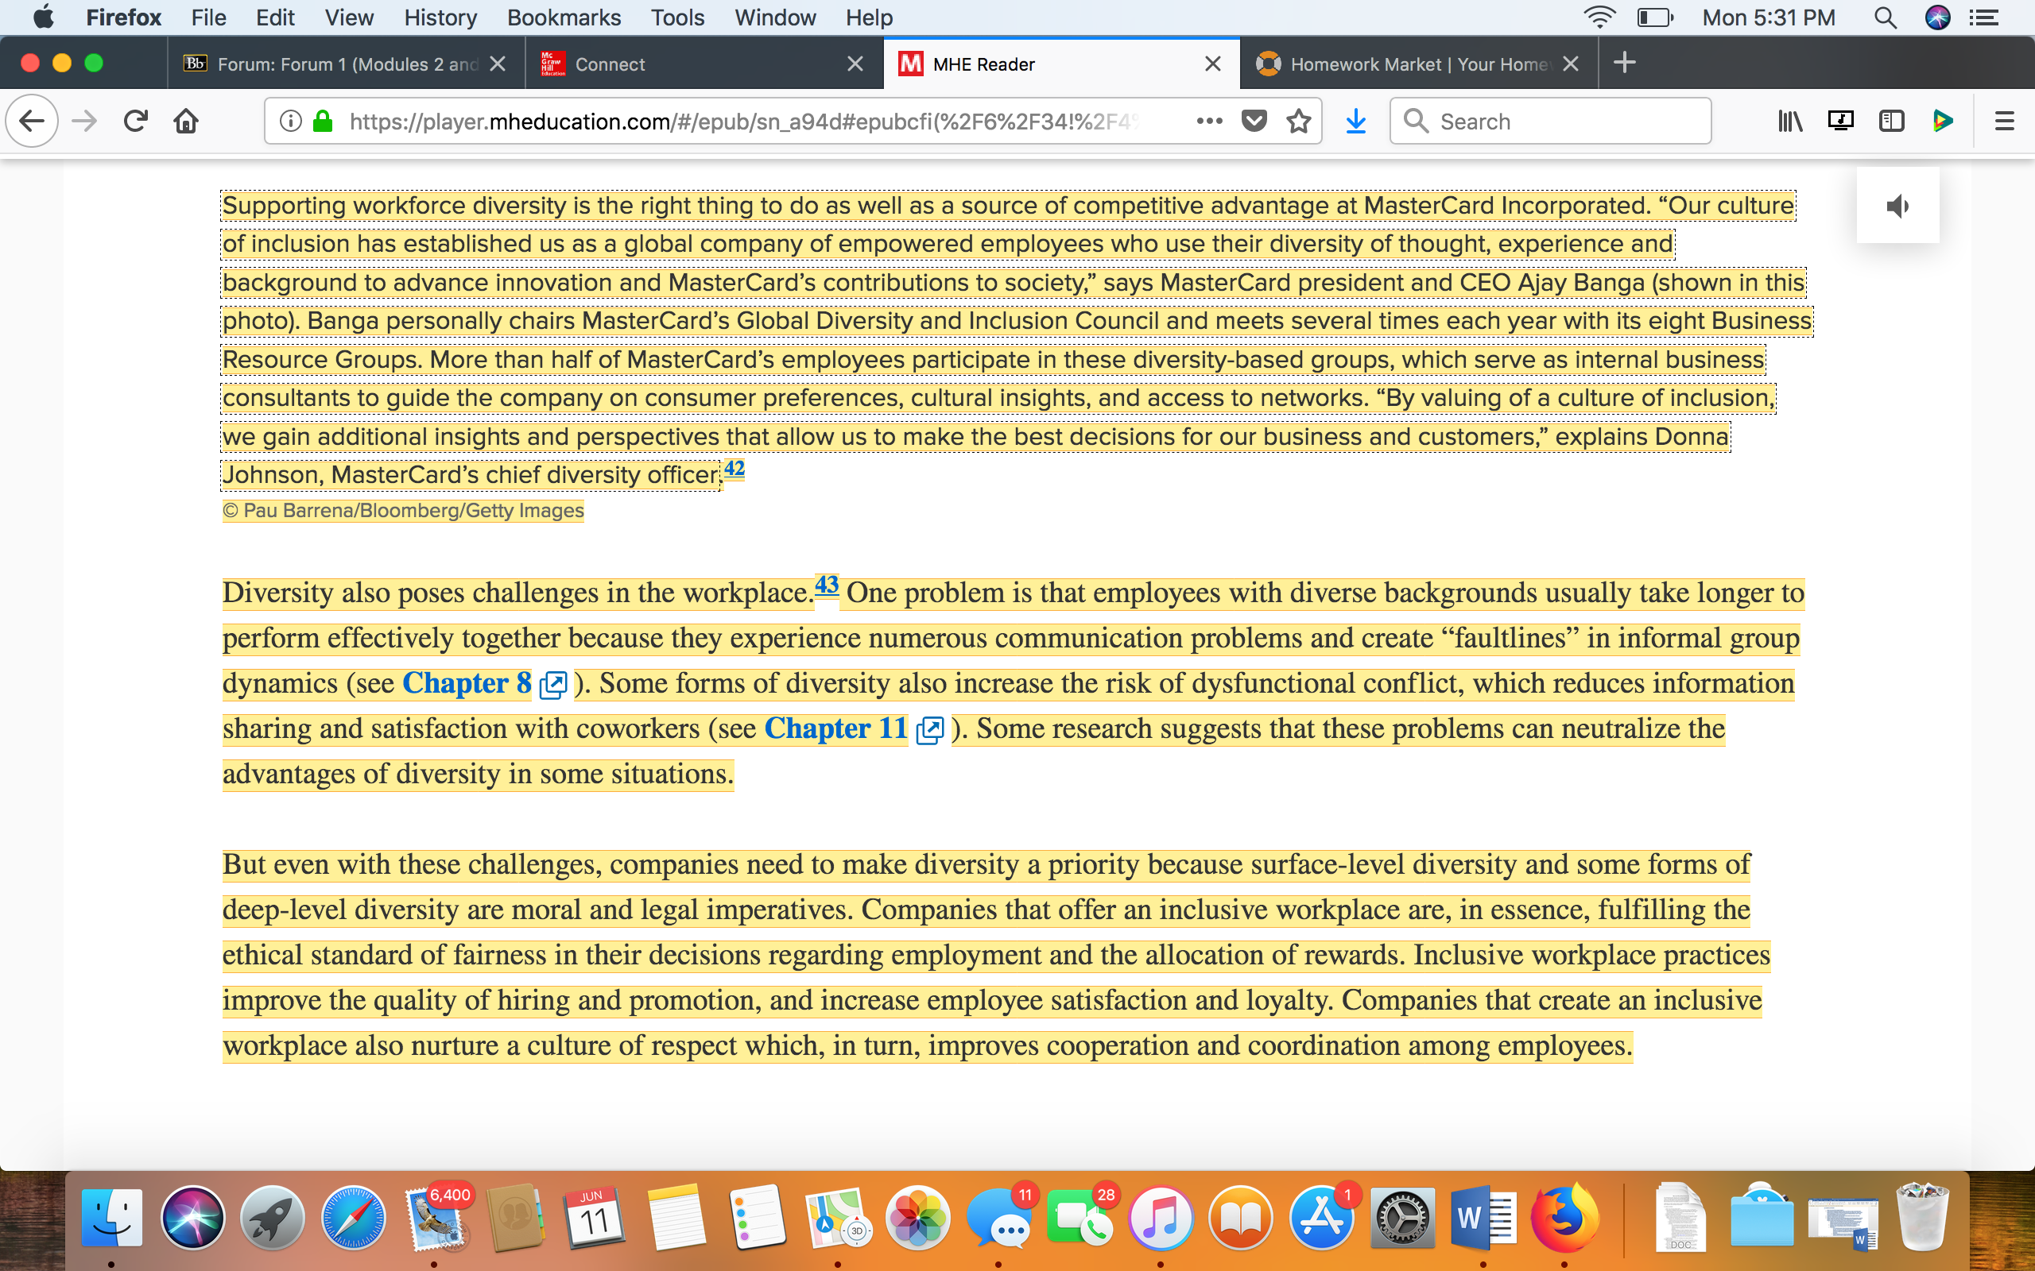Open Mail in the Dock
Image resolution: width=2035 pixels, height=1271 pixels.
pos(436,1217)
